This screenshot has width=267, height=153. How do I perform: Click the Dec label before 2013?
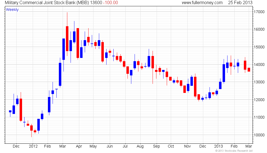[x=203, y=146]
